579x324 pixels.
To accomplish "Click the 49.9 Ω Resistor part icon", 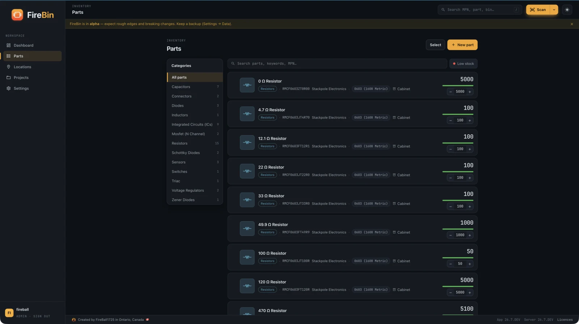I will click(247, 229).
